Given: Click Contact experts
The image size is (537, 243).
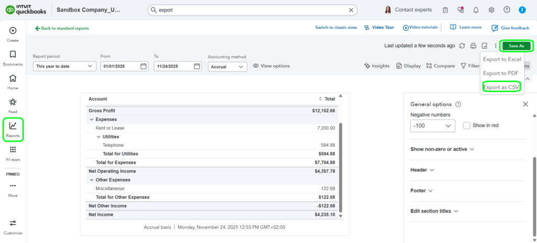Looking at the screenshot, I should click(x=408, y=10).
